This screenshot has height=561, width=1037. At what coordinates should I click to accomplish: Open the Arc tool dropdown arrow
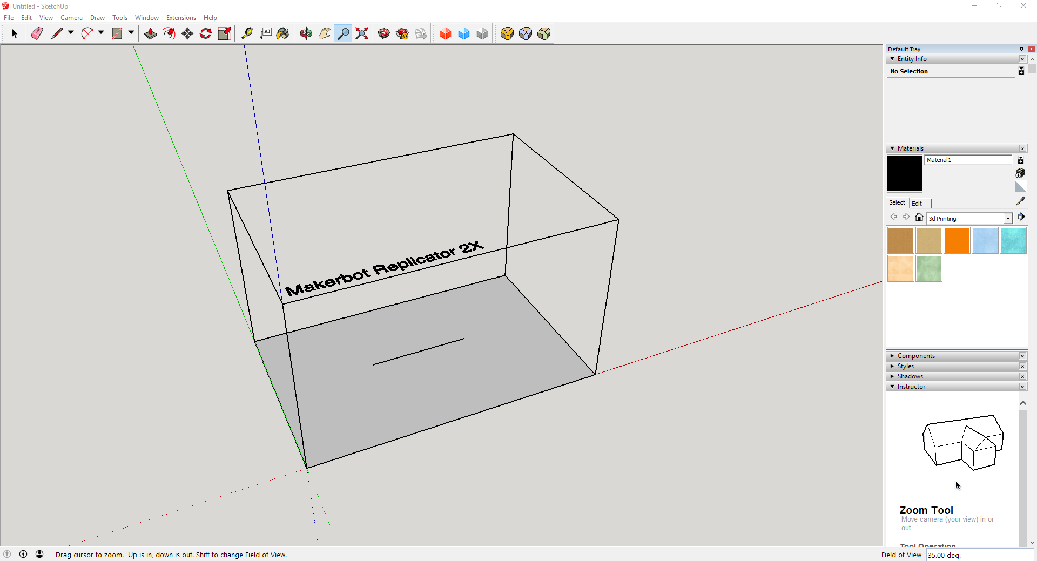click(101, 33)
